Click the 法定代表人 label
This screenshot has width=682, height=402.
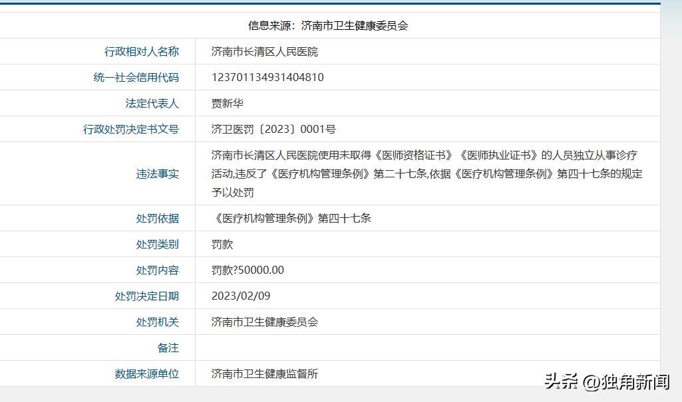pyautogui.click(x=152, y=103)
